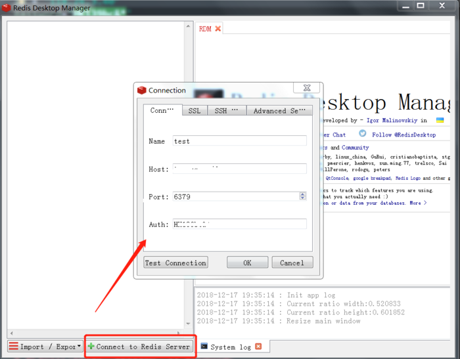460x359 pixels.
Task: Click the Twitter bird icon
Action: pos(363,133)
